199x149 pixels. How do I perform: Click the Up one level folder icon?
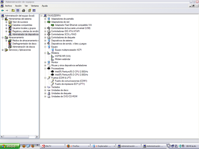pos(13,11)
